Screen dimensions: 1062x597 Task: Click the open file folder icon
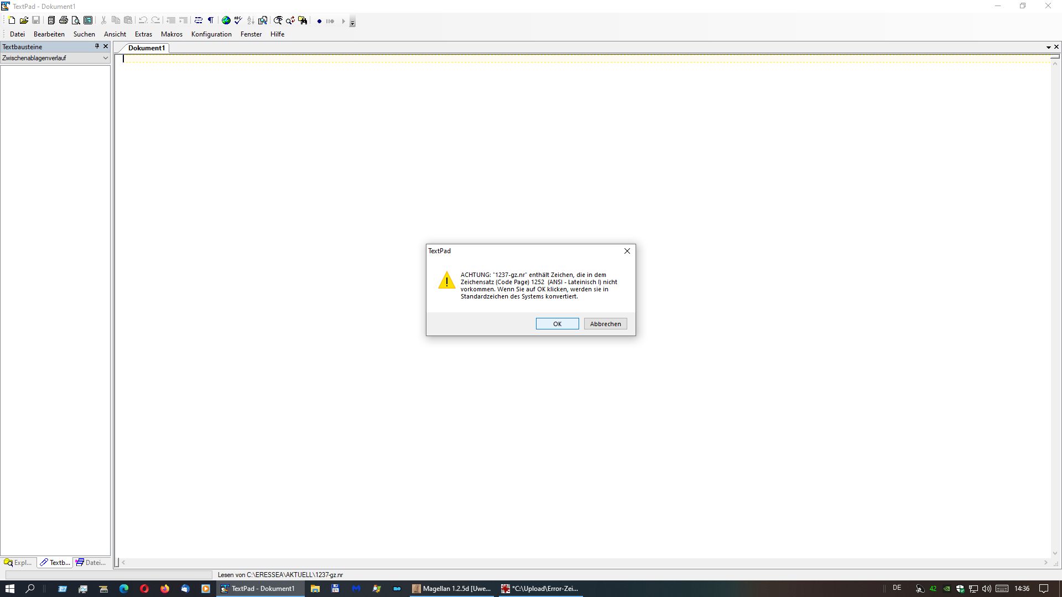(x=24, y=20)
